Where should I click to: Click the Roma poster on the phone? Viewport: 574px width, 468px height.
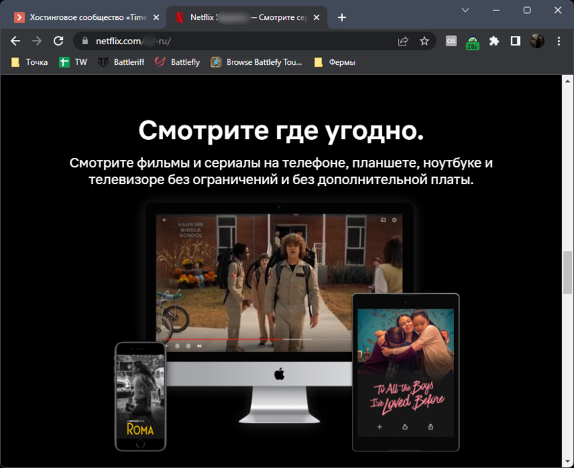[x=140, y=397]
